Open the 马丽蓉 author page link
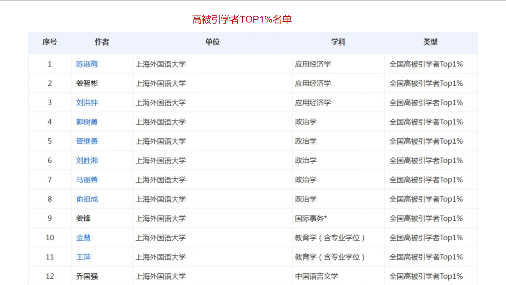The image size is (506, 285). (x=87, y=180)
